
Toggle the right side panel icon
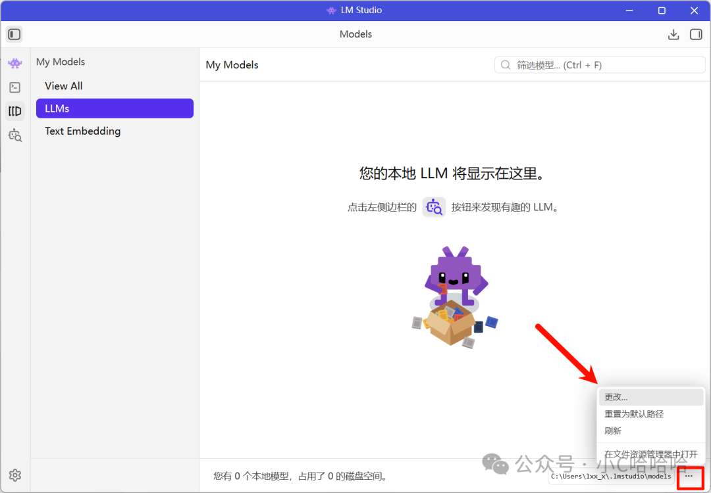coord(696,34)
